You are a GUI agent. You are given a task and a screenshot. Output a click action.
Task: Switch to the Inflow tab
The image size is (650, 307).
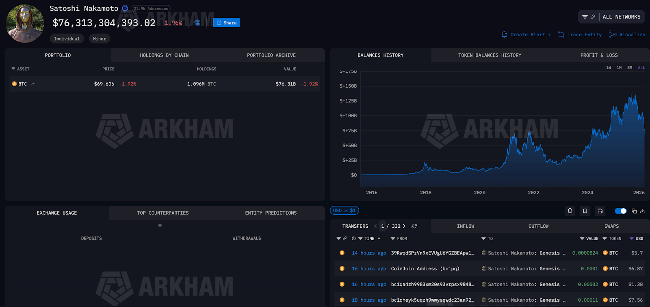click(466, 226)
